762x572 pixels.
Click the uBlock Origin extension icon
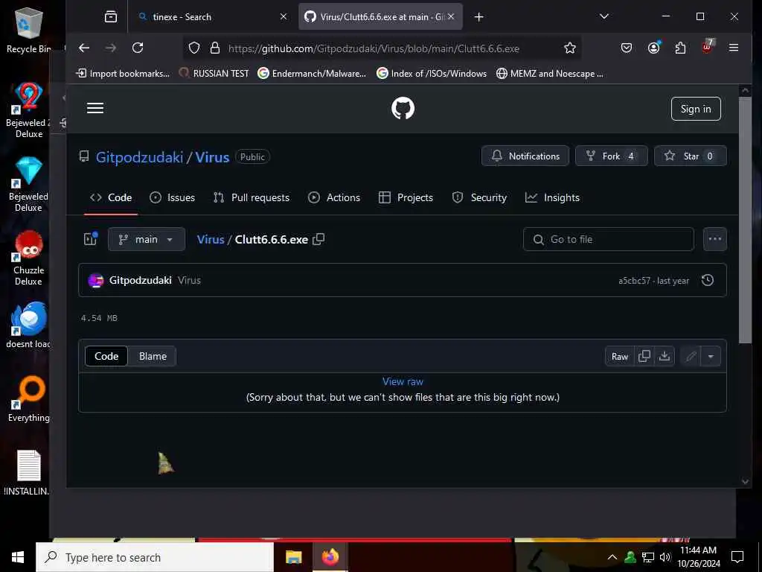tap(707, 47)
